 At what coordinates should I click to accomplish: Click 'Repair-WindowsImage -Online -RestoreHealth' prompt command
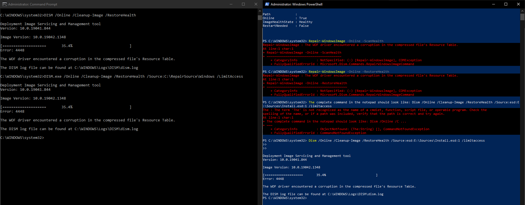coord(349,72)
